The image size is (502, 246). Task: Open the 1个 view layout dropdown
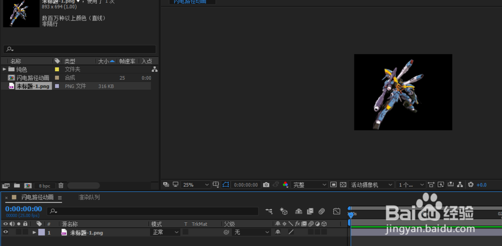(x=411, y=185)
